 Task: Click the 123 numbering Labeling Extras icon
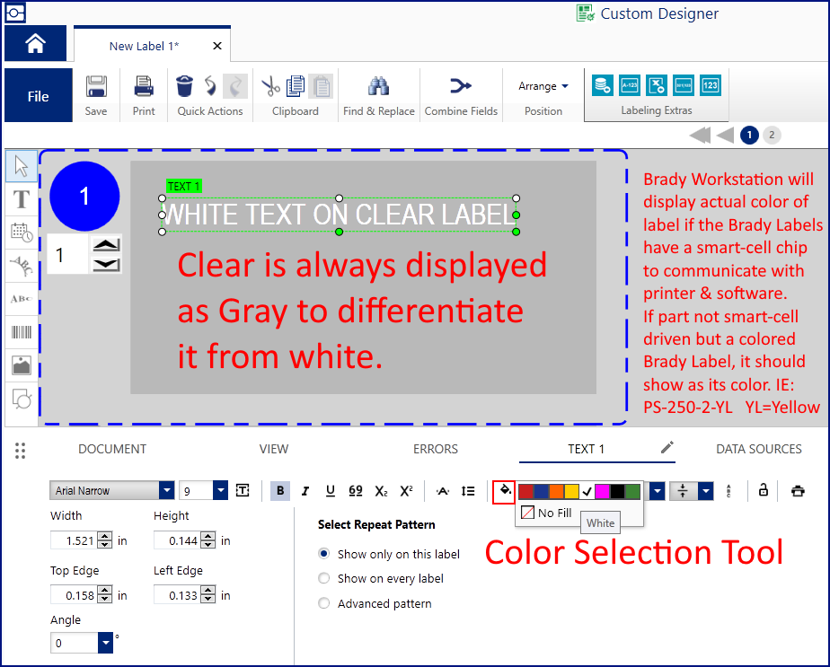(711, 85)
